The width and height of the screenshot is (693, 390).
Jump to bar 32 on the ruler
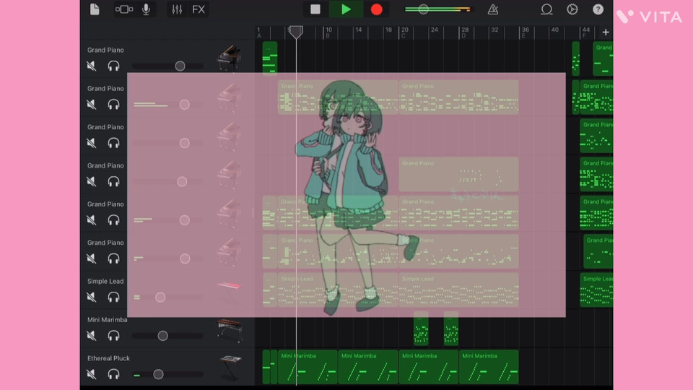[494, 30]
